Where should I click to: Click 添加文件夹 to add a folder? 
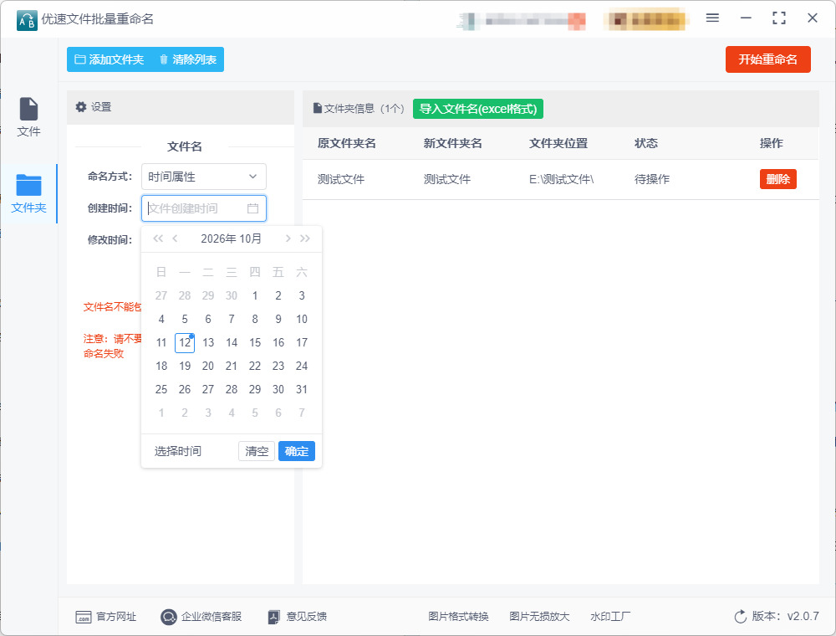tap(110, 59)
